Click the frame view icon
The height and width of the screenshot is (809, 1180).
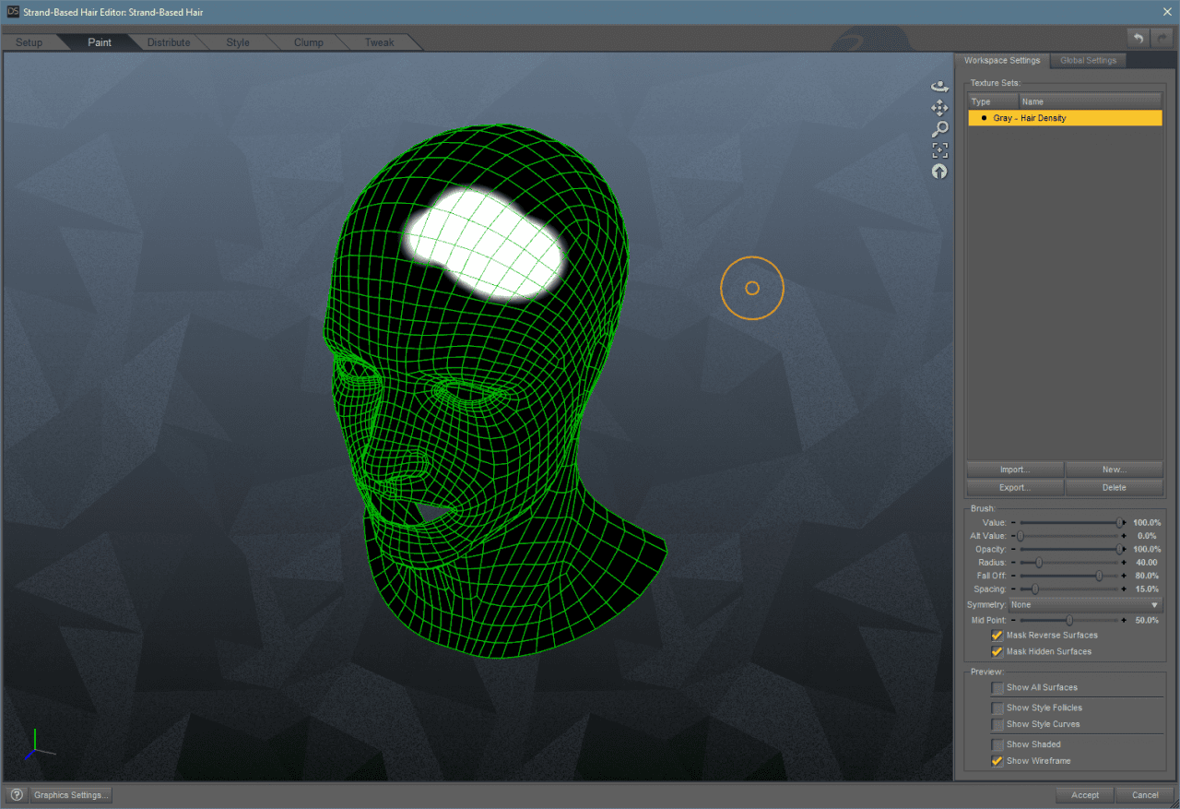[x=939, y=149]
